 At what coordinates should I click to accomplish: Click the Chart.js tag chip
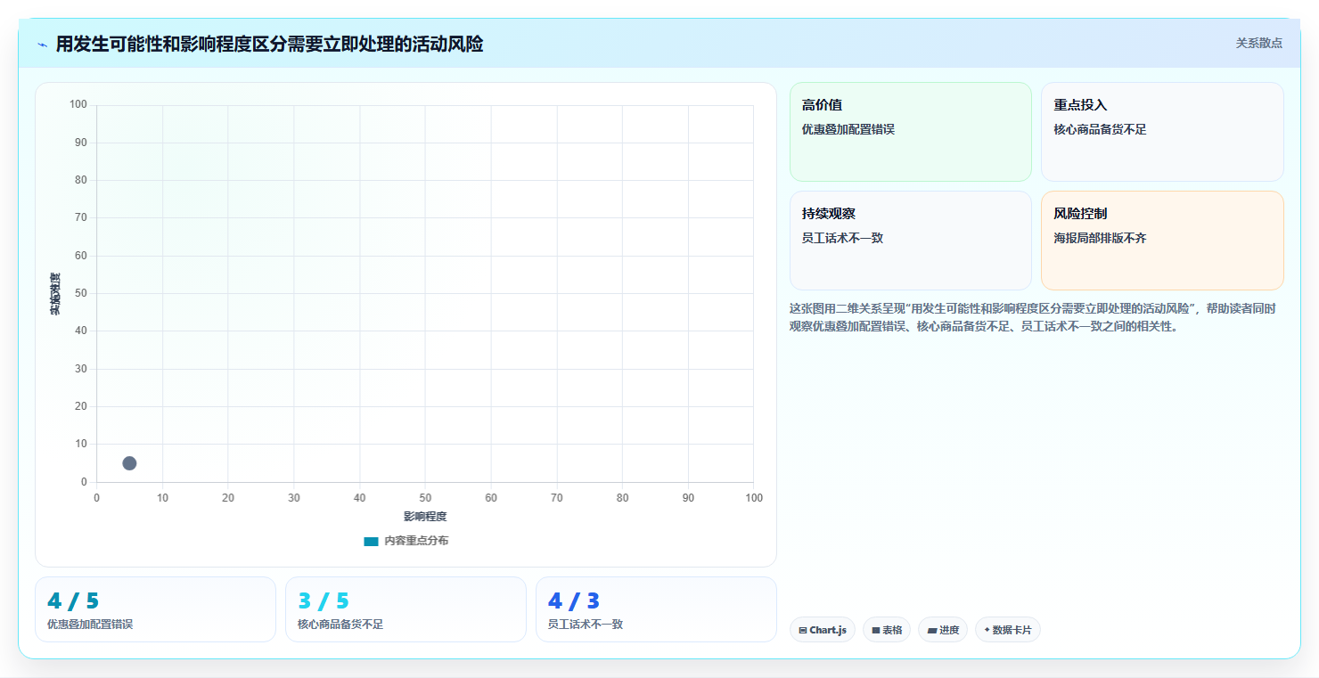(823, 630)
